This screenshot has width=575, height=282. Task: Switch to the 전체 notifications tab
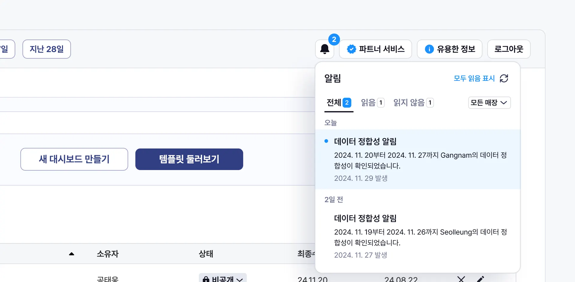[339, 103]
